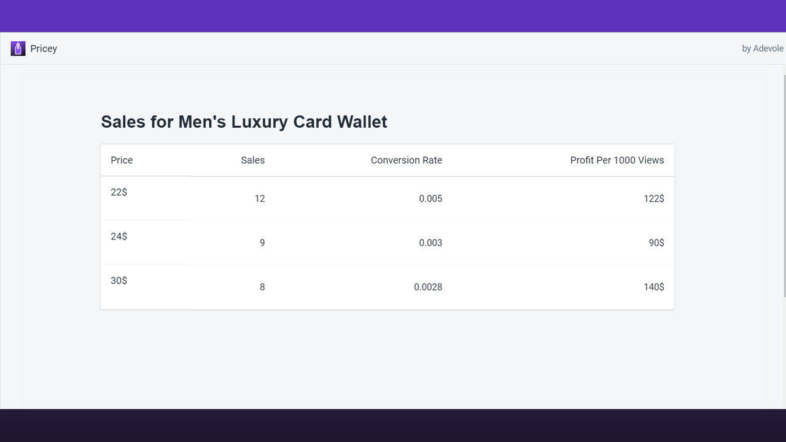Click the 0.005 conversion rate cell

coord(430,198)
